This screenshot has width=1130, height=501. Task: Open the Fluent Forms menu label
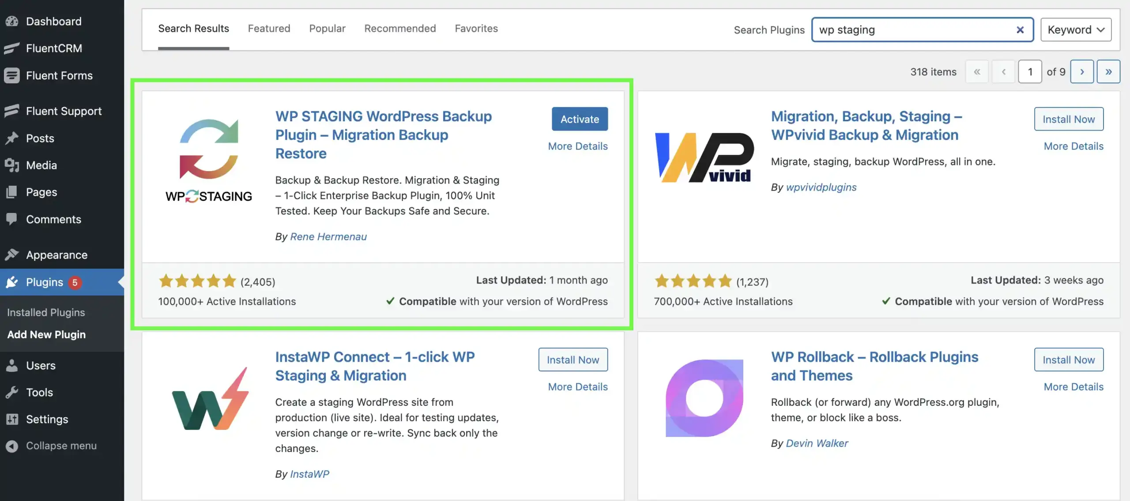(59, 75)
